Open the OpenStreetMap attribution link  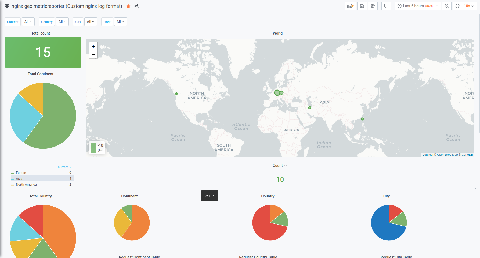pyautogui.click(x=447, y=155)
